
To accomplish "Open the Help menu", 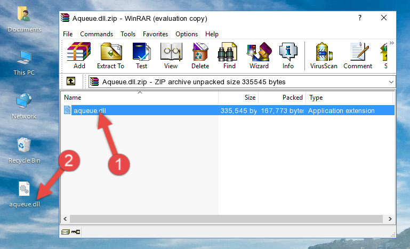I will pyautogui.click(x=212, y=34).
